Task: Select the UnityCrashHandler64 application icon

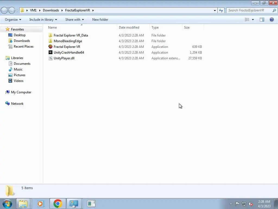Action: tap(50, 52)
